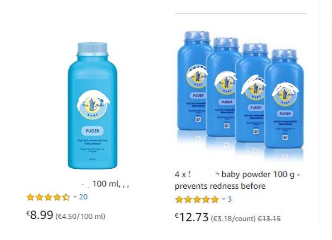Open the 3 reviews count link
332x240 pixels.
230,199
